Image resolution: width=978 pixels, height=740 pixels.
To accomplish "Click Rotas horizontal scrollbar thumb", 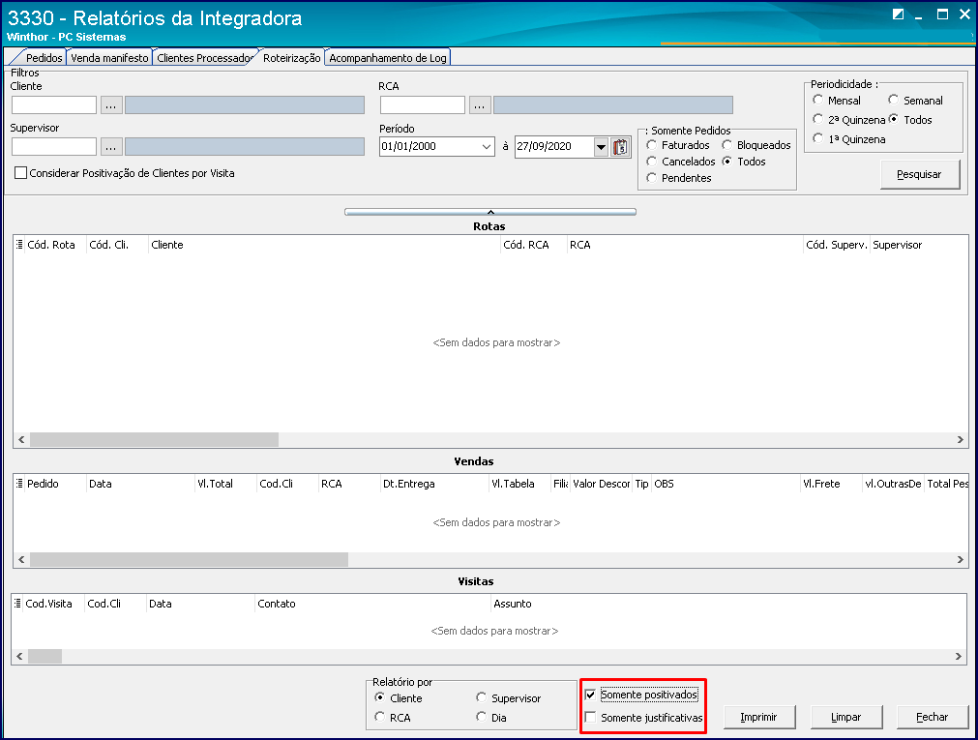I will coord(154,440).
